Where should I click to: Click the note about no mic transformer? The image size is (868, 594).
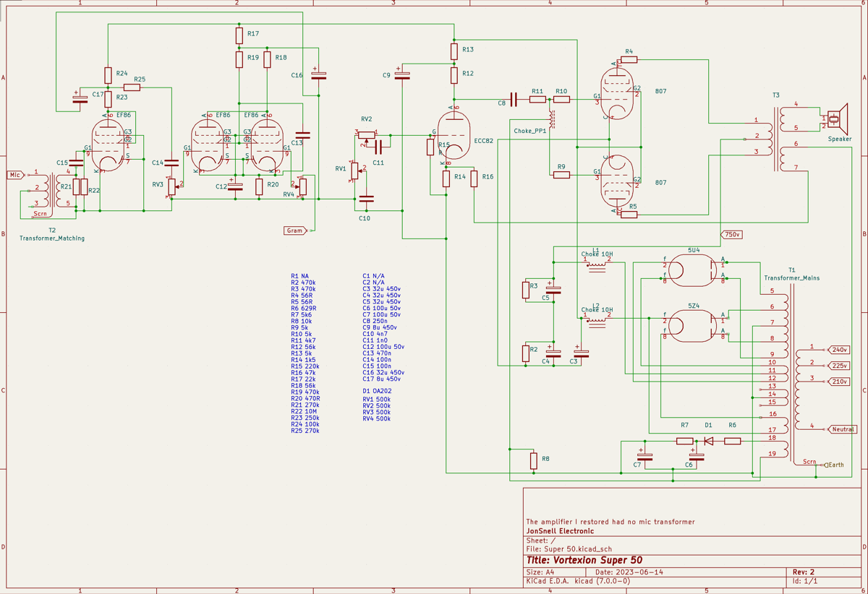pos(610,522)
